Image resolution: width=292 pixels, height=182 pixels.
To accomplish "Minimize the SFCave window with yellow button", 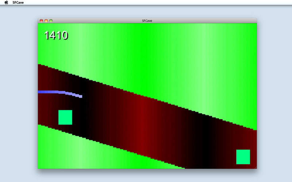I will (46, 21).
